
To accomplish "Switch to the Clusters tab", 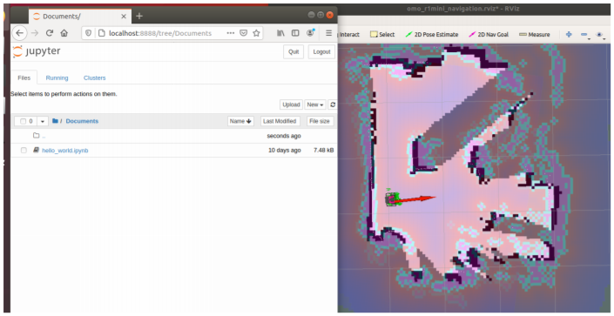I will coord(94,78).
